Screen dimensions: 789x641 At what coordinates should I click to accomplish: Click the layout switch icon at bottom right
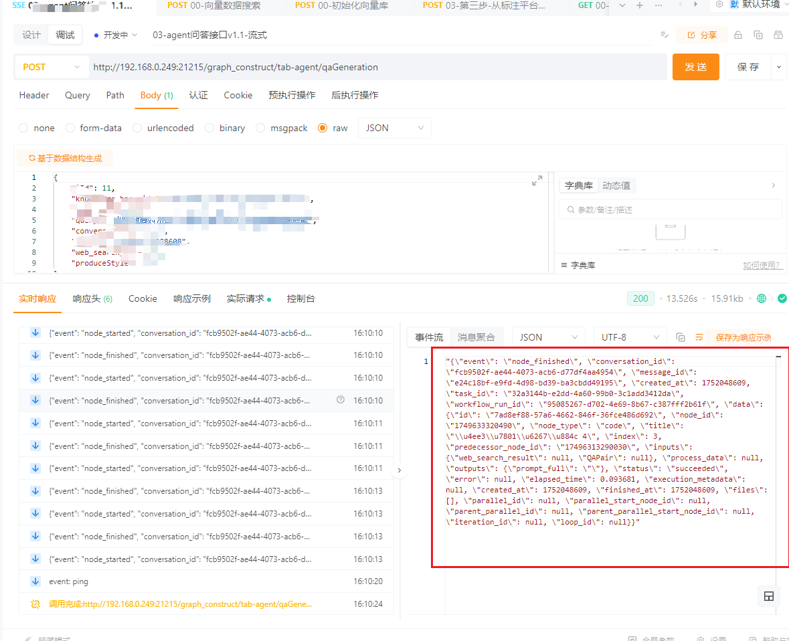[768, 596]
